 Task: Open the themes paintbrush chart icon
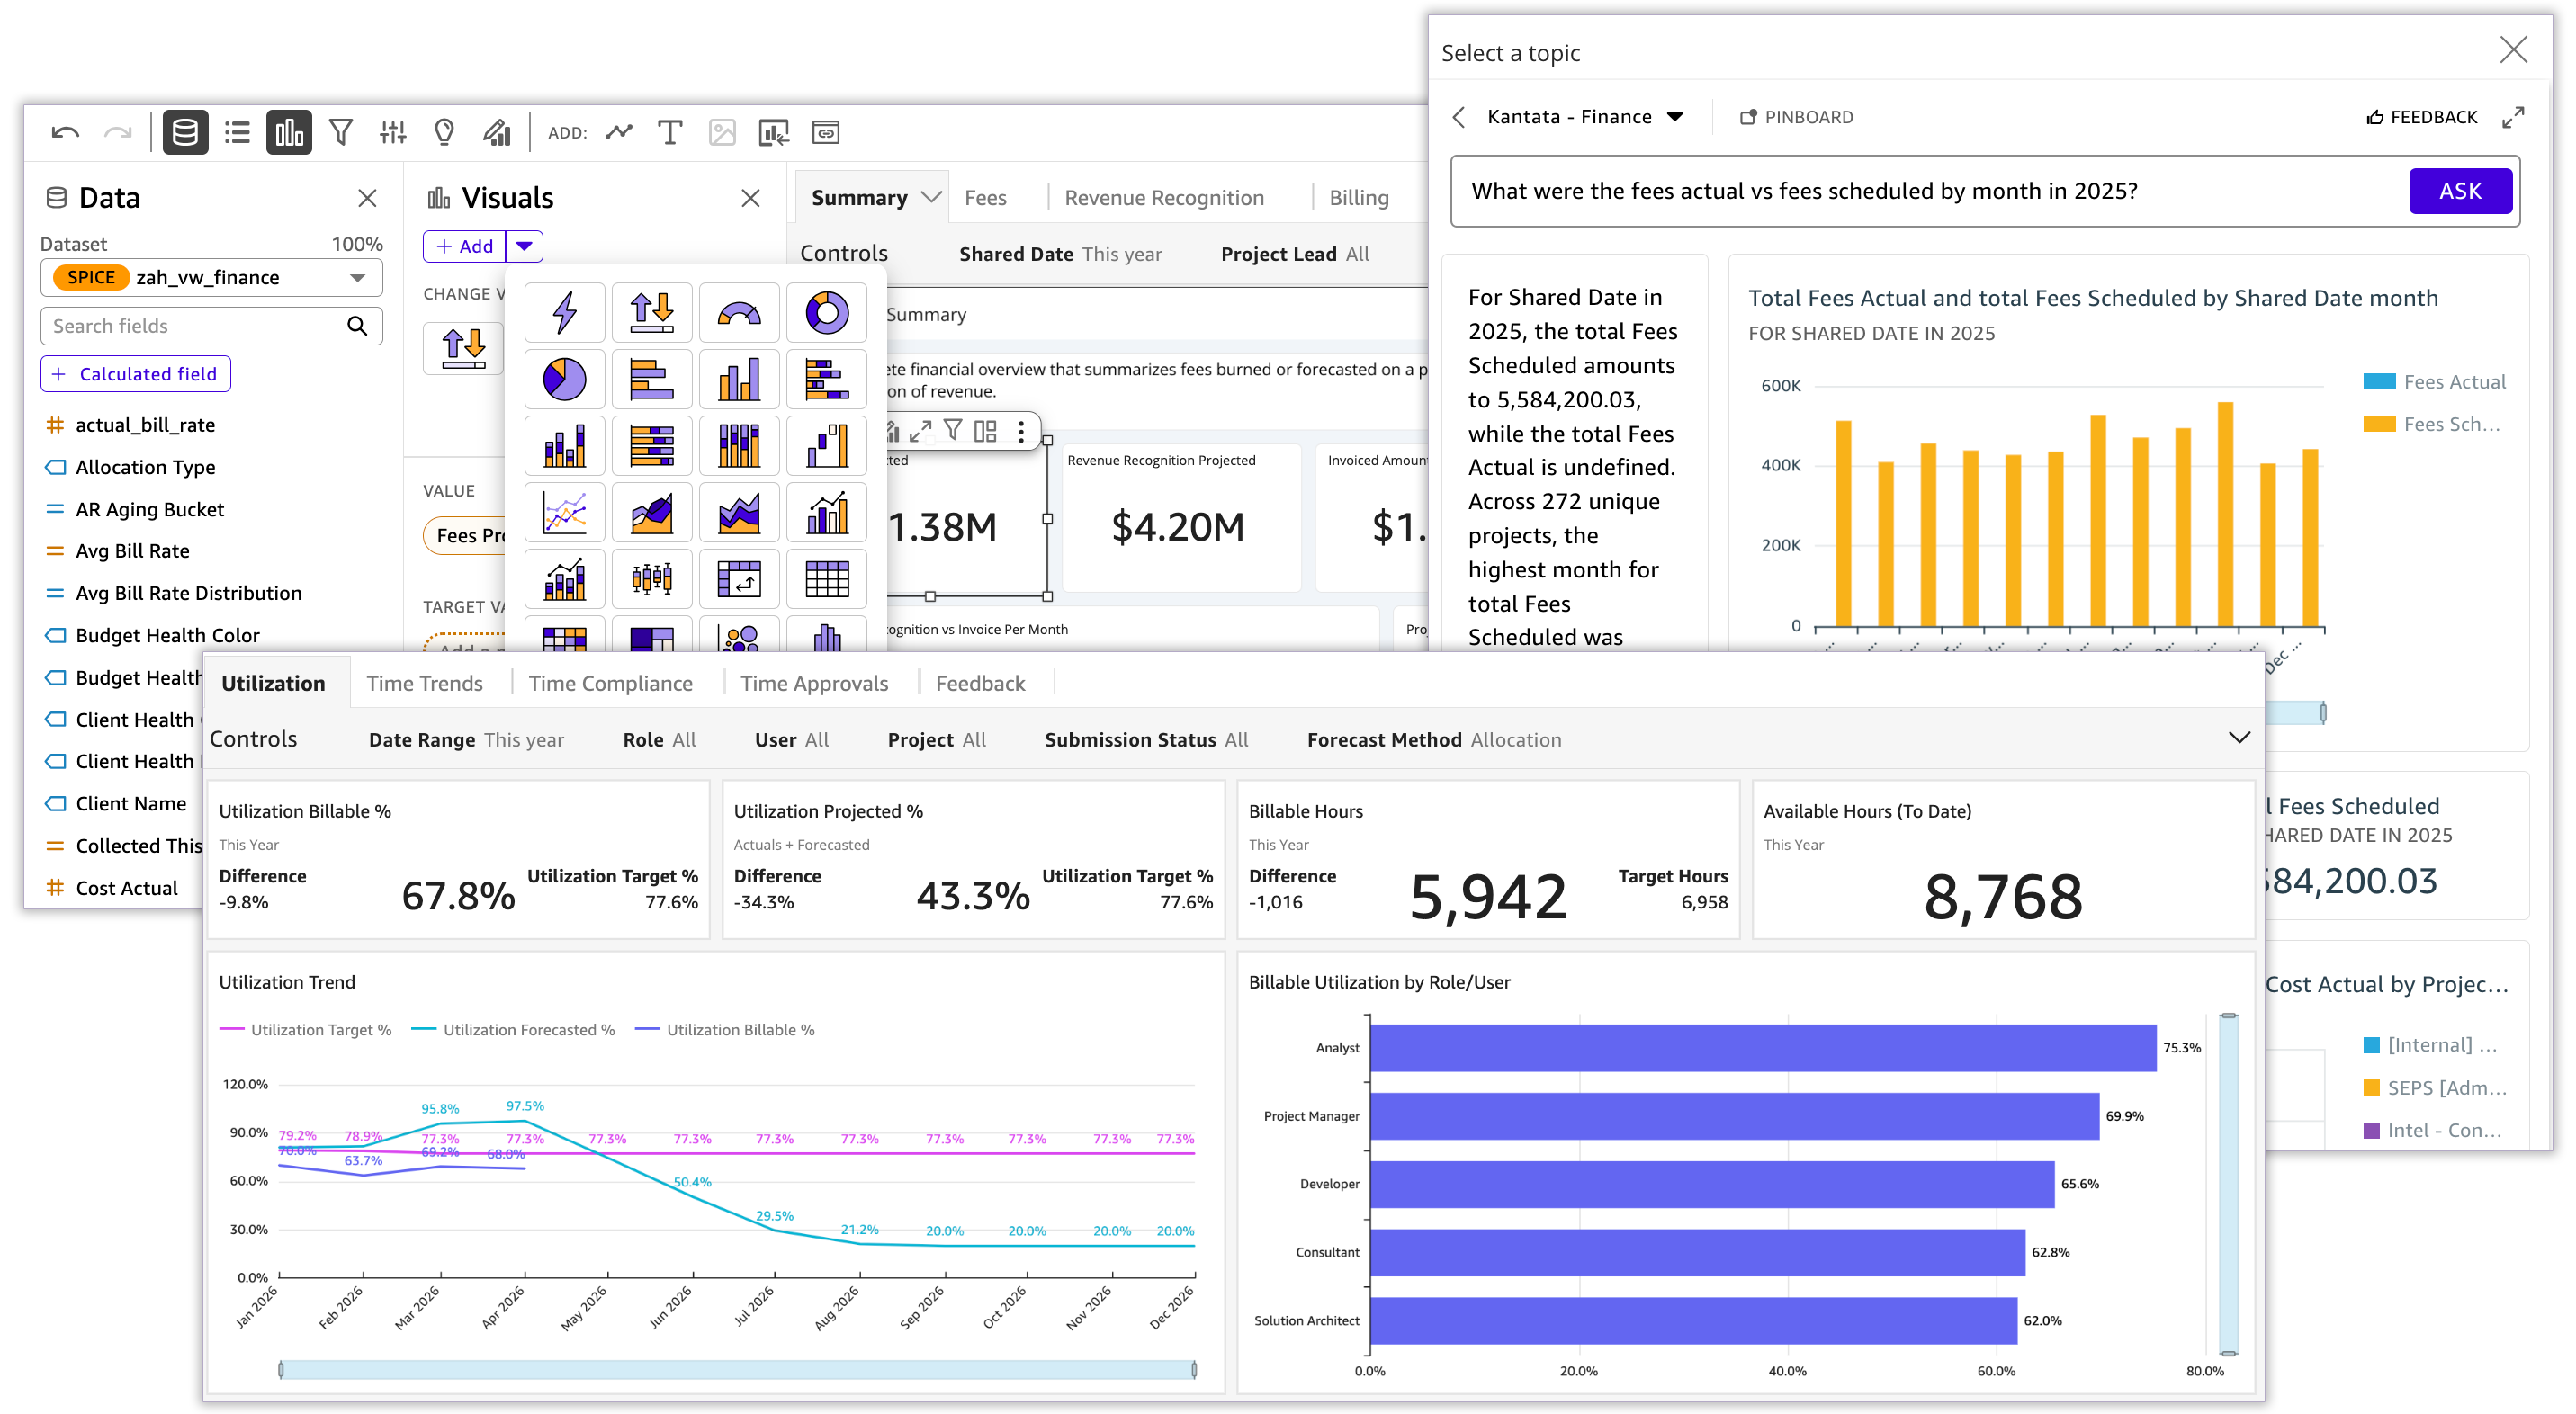(497, 132)
